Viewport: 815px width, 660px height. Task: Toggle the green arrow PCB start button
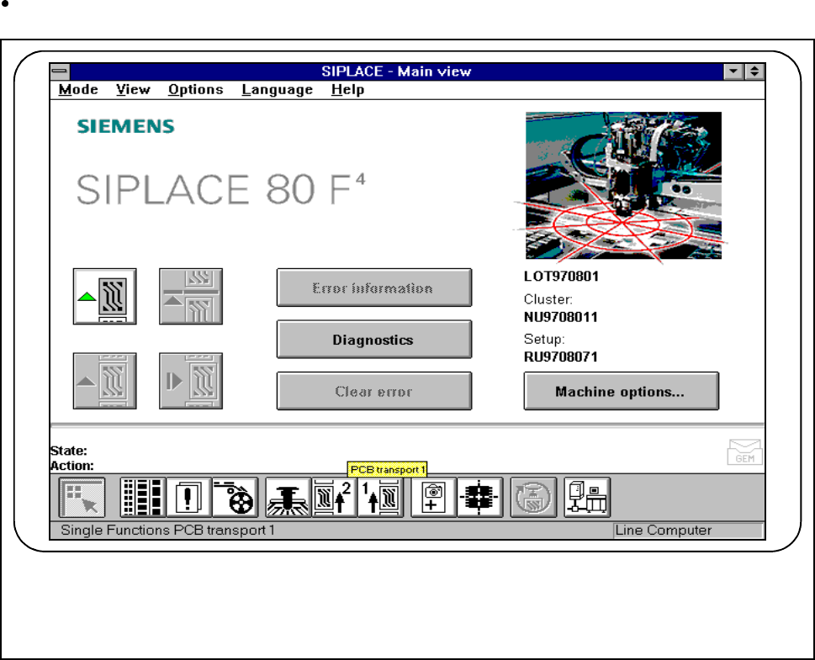[x=105, y=296]
